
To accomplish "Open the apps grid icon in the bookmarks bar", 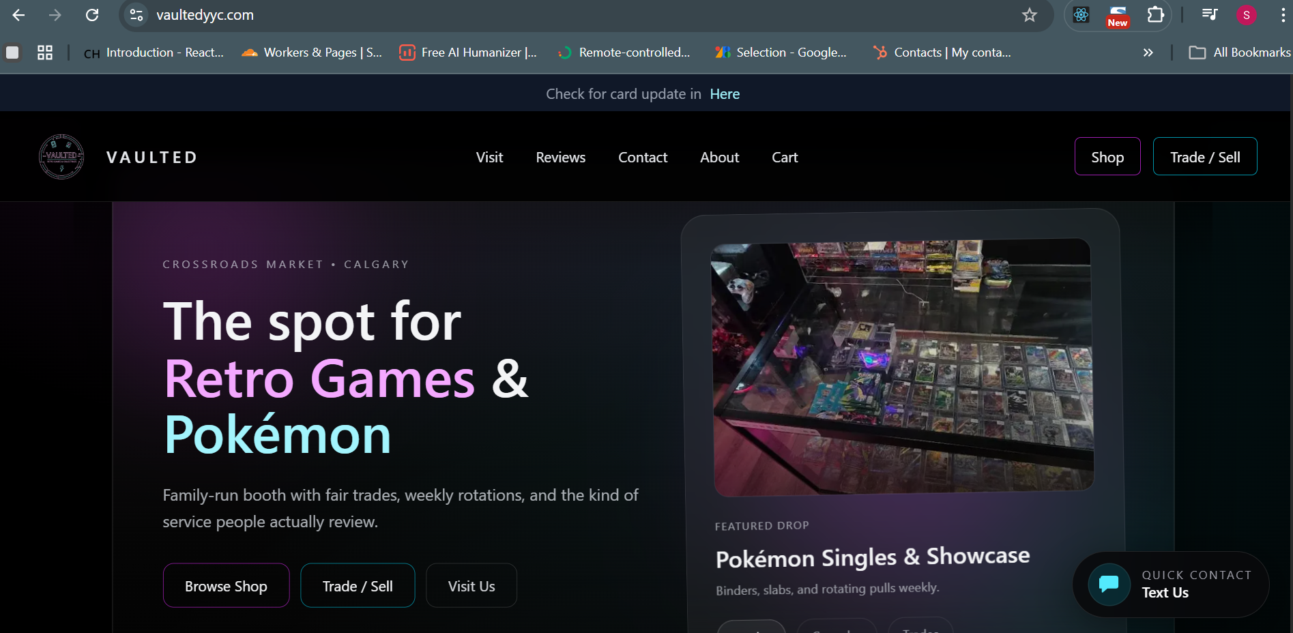I will pos(45,53).
